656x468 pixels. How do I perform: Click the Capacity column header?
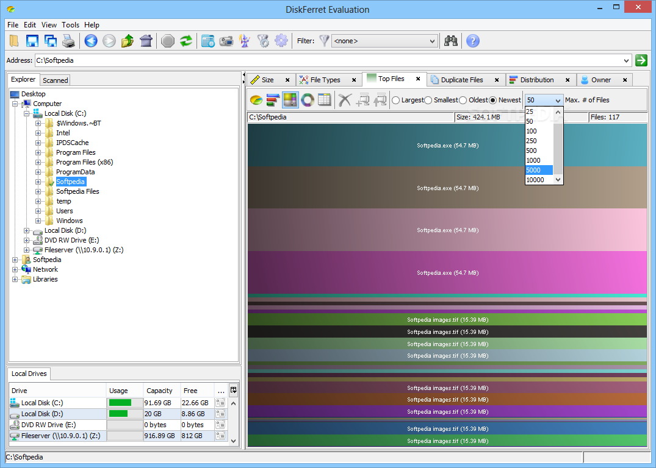pyautogui.click(x=162, y=390)
